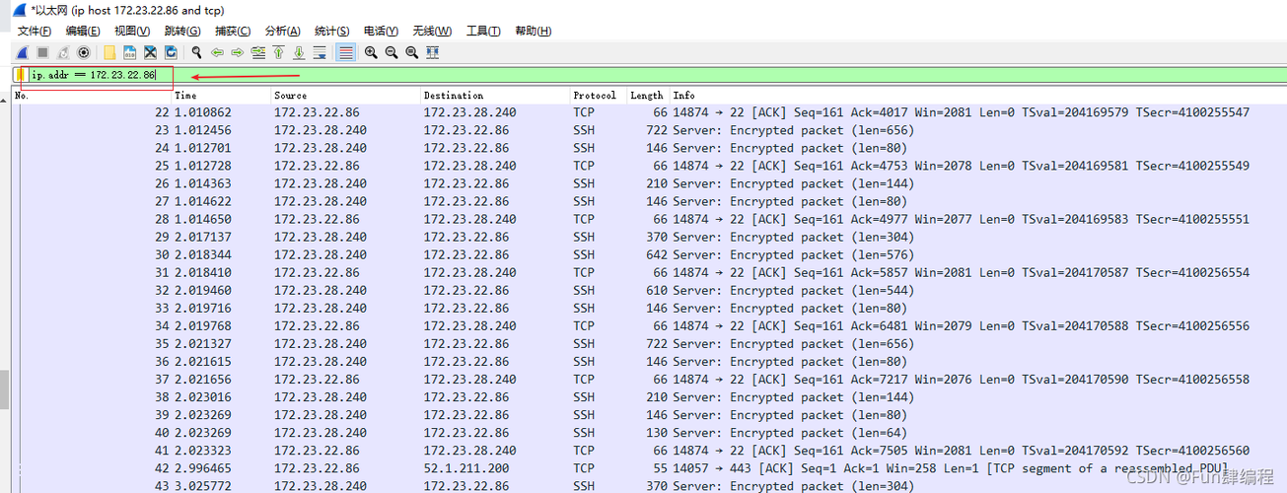This screenshot has height=493, width=1287.
Task: Close this capture file
Action: (x=150, y=52)
